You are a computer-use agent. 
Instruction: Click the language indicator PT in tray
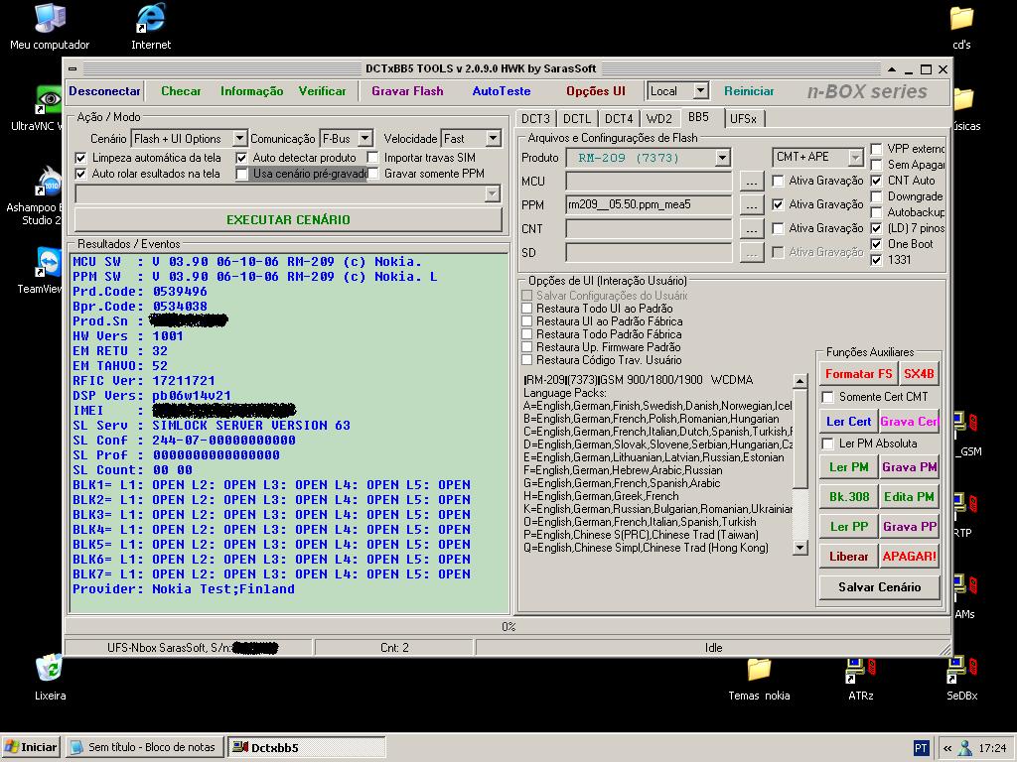[921, 748]
